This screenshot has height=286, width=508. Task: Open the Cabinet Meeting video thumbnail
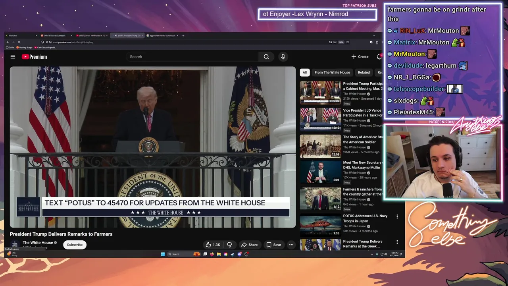coord(320,92)
